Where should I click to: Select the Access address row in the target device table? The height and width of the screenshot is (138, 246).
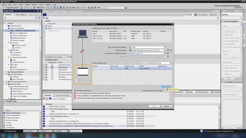tap(132, 69)
